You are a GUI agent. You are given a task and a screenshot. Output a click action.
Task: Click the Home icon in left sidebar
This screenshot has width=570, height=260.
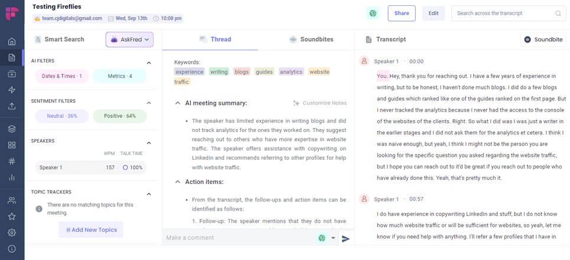[12, 42]
